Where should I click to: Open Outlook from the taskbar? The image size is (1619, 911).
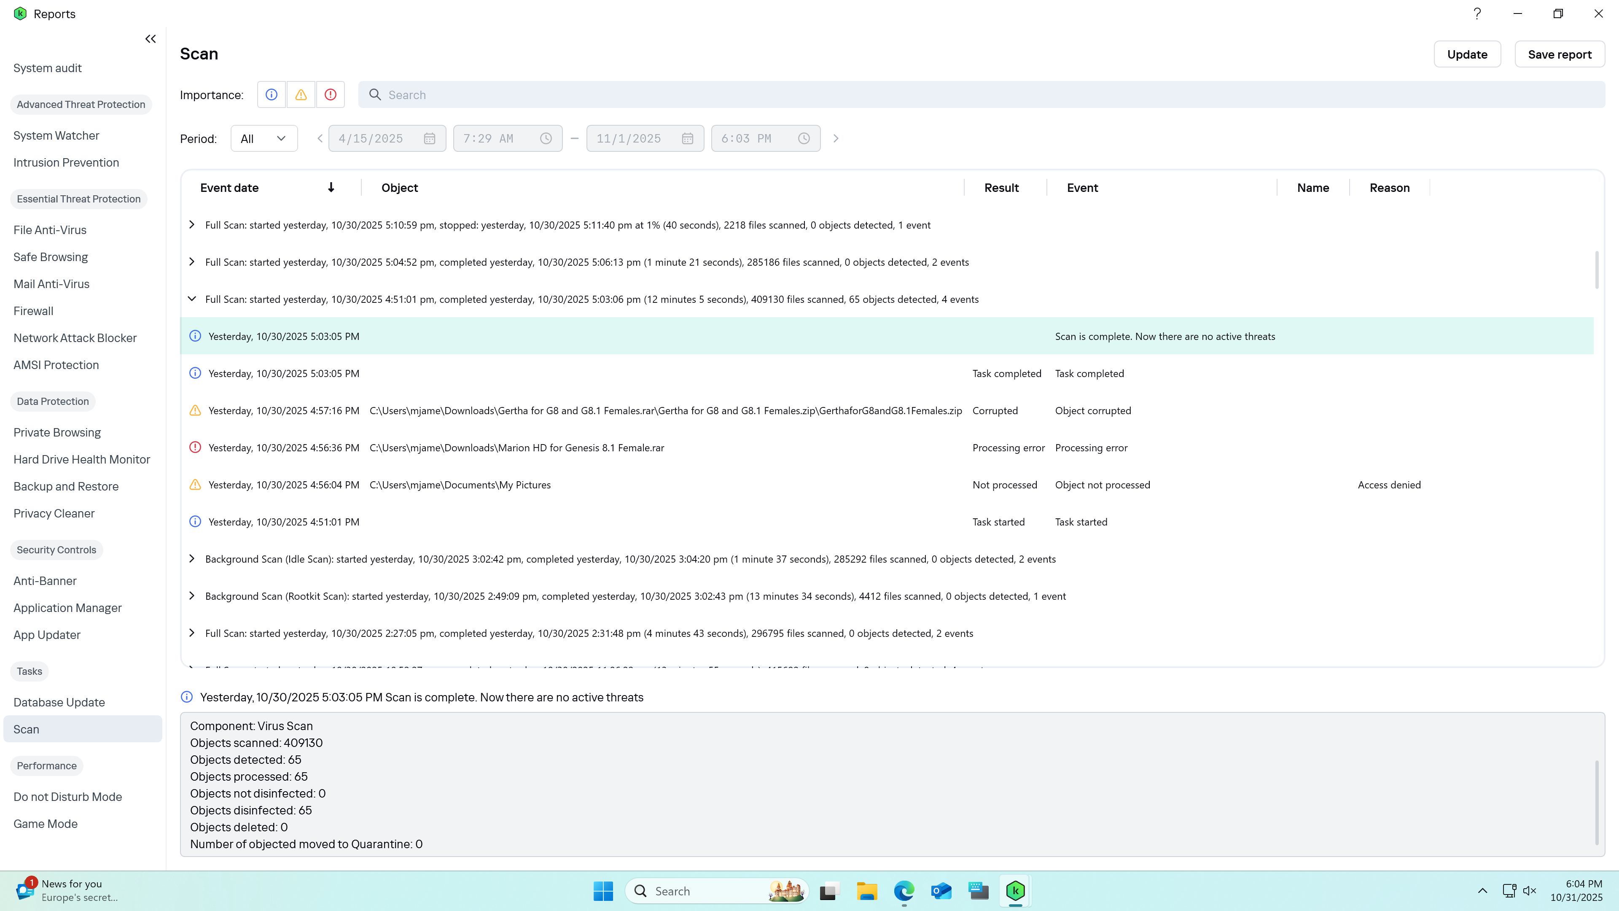[941, 891]
